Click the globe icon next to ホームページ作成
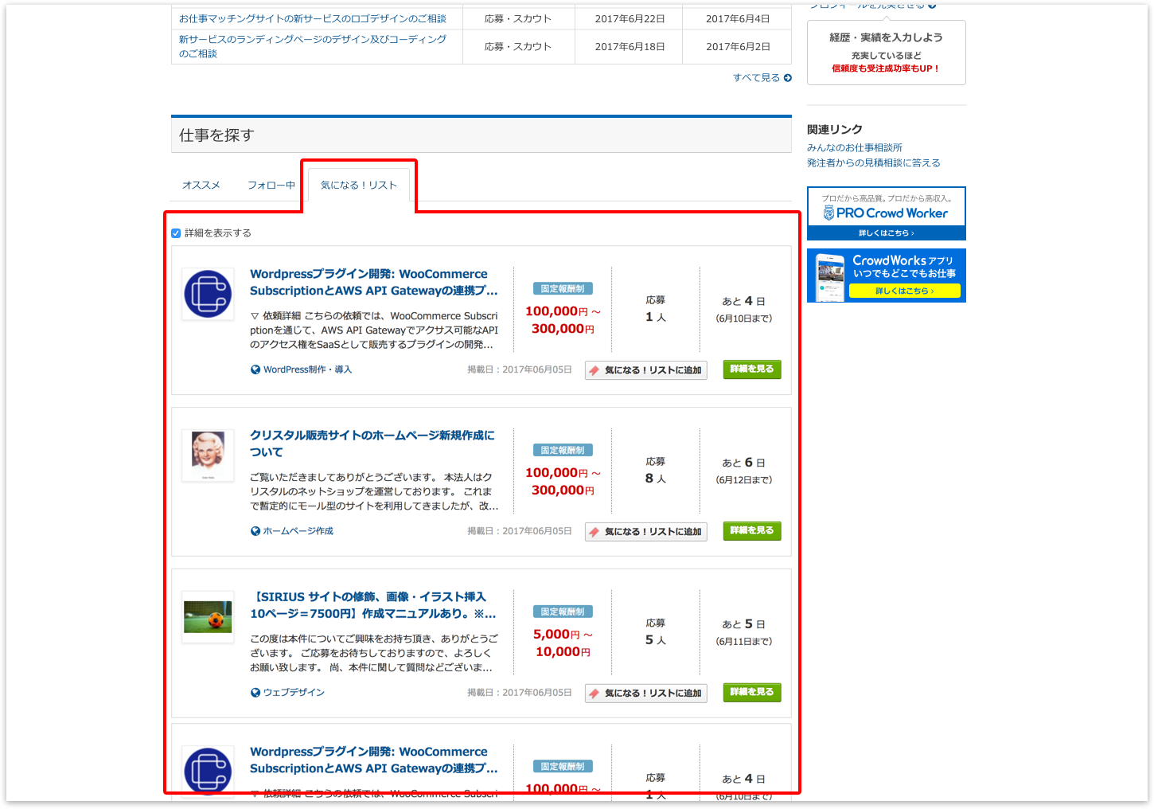Viewport: 1154px width, 809px height. (x=255, y=531)
